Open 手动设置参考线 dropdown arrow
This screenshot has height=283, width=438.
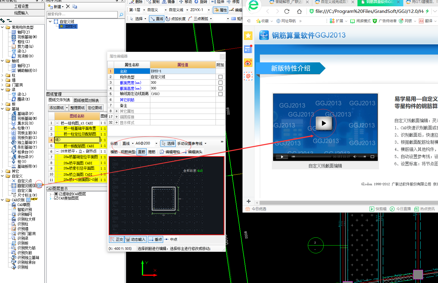pyautogui.click(x=205, y=143)
